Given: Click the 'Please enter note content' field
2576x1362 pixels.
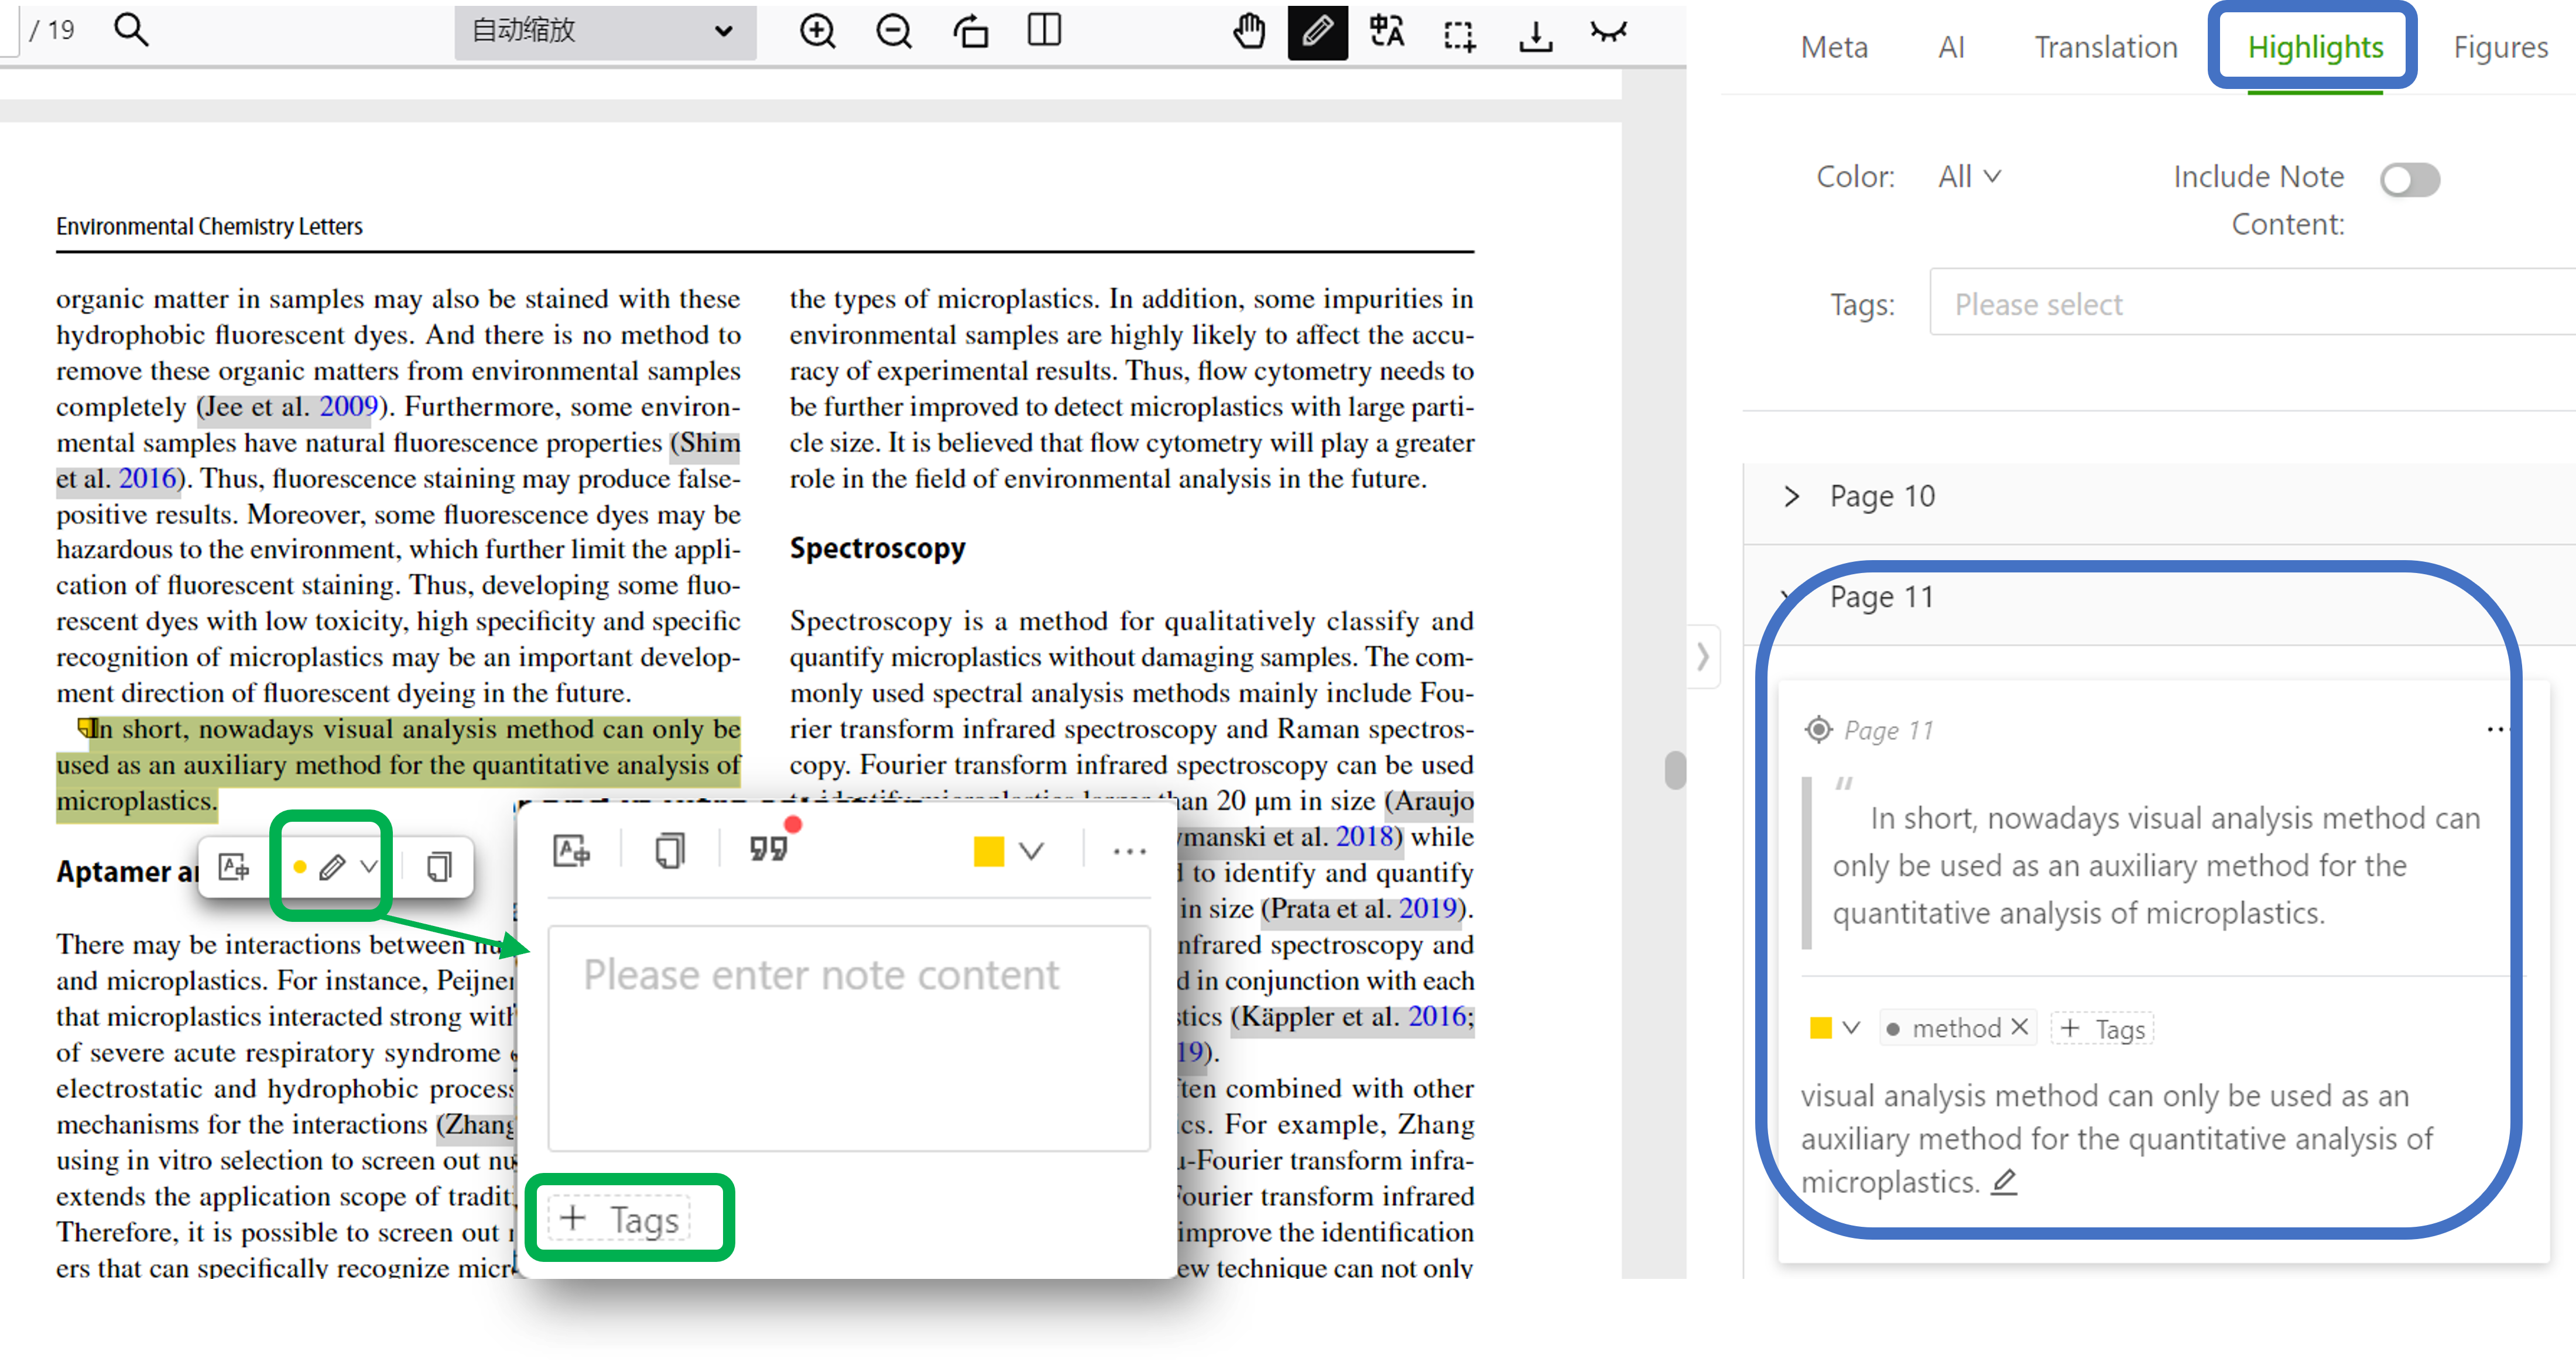Looking at the screenshot, I should coord(848,1038).
